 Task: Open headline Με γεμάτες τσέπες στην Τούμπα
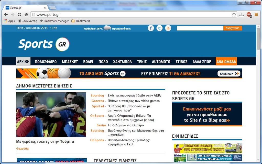[x=45, y=141]
